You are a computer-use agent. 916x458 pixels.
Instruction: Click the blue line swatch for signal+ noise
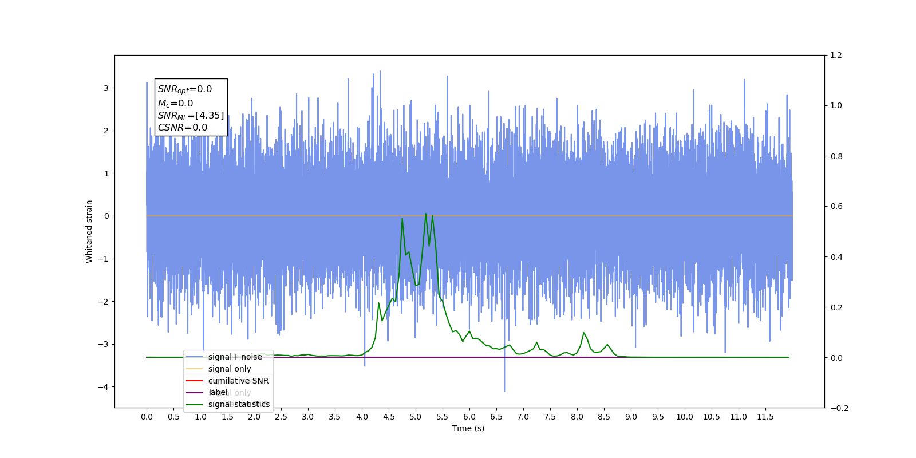tap(195, 357)
